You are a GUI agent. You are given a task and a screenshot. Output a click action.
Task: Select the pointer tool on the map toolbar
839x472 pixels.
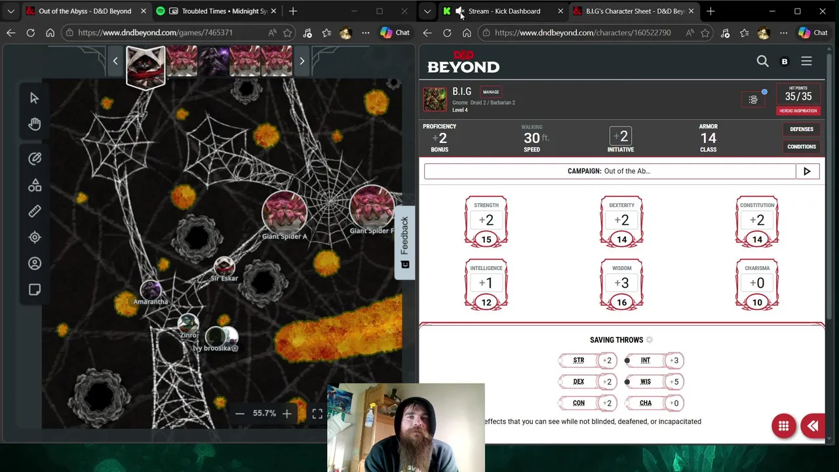coord(34,98)
